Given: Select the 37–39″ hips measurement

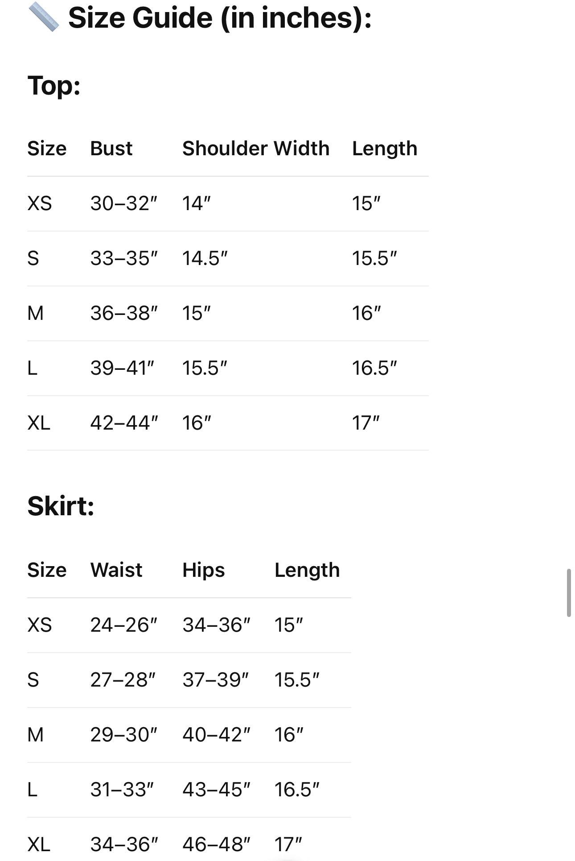Looking at the screenshot, I should pos(216,680).
